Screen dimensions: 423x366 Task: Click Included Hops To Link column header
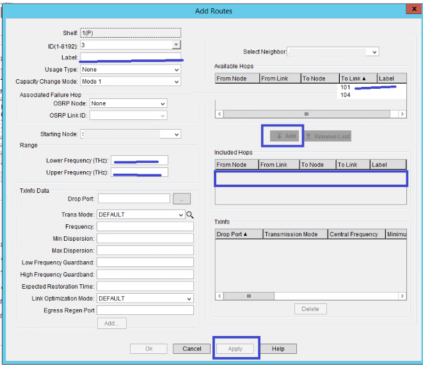[x=353, y=165]
